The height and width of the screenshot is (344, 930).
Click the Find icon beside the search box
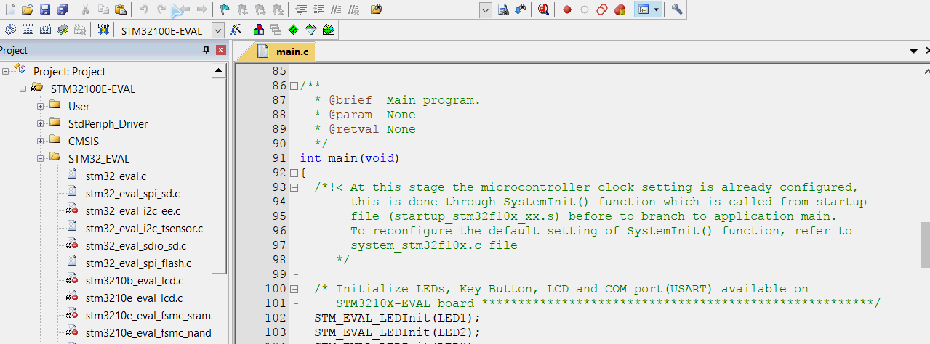pyautogui.click(x=503, y=9)
